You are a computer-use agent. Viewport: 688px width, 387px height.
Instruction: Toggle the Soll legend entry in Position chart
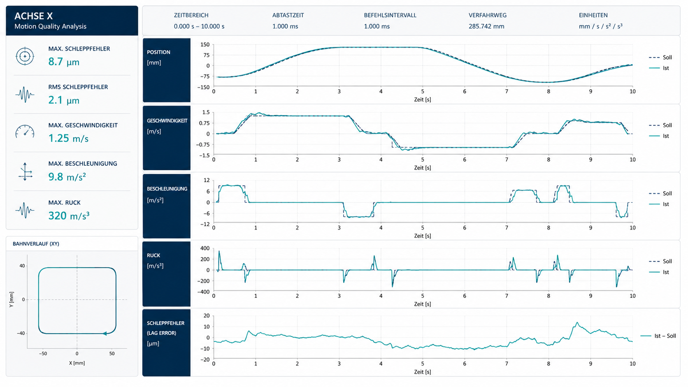coord(660,58)
